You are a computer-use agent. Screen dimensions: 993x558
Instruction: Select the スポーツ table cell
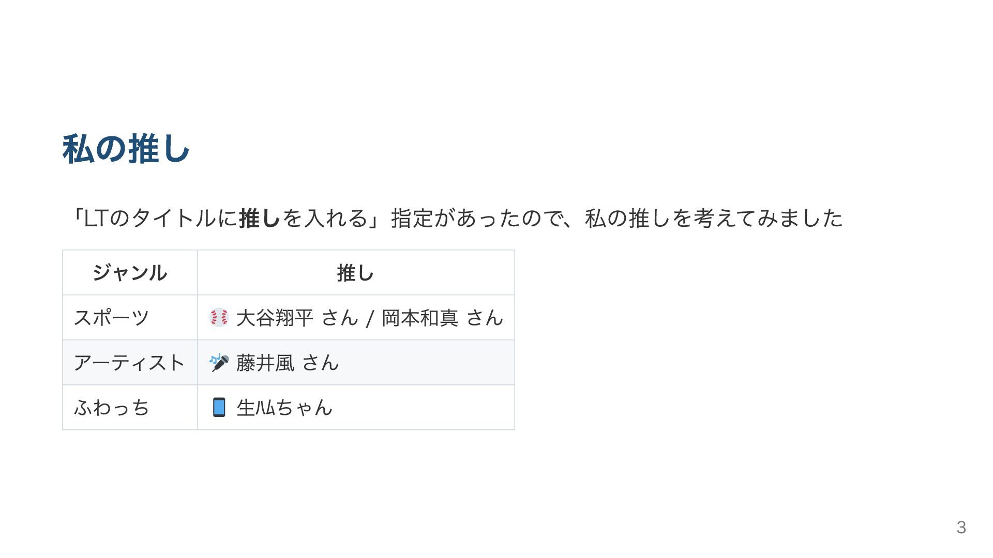click(x=130, y=317)
